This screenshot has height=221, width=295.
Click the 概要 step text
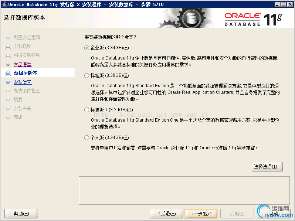(18, 99)
